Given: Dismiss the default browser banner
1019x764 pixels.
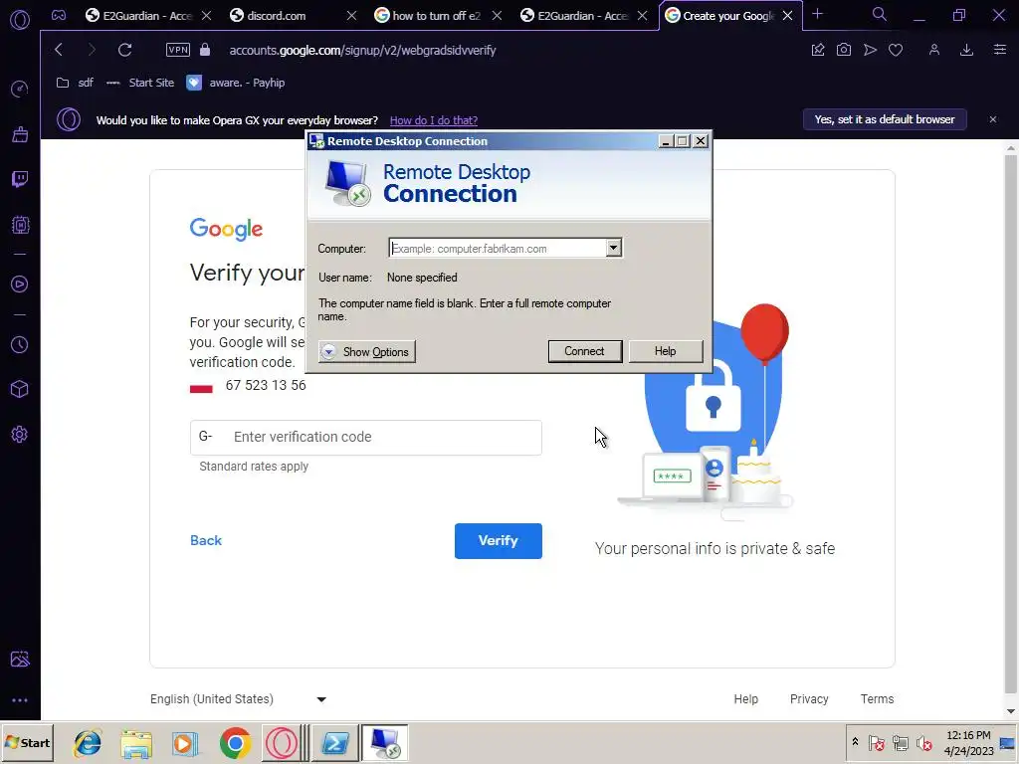Looking at the screenshot, I should (x=992, y=119).
